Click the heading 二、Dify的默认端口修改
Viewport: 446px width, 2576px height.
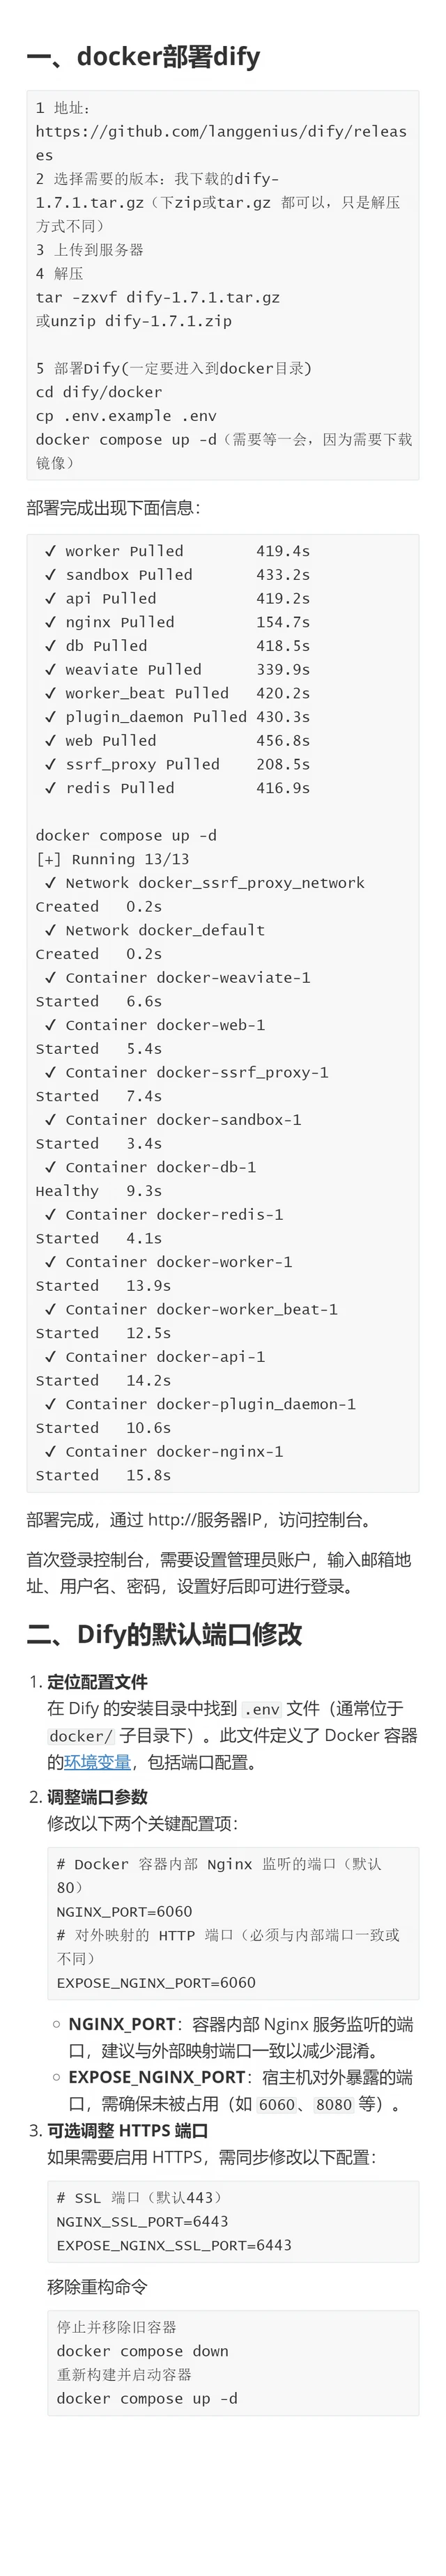(164, 1635)
